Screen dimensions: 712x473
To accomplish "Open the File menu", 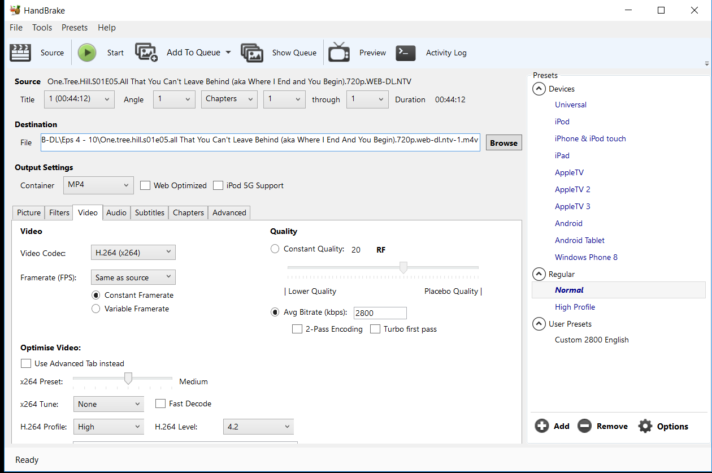I will click(16, 27).
